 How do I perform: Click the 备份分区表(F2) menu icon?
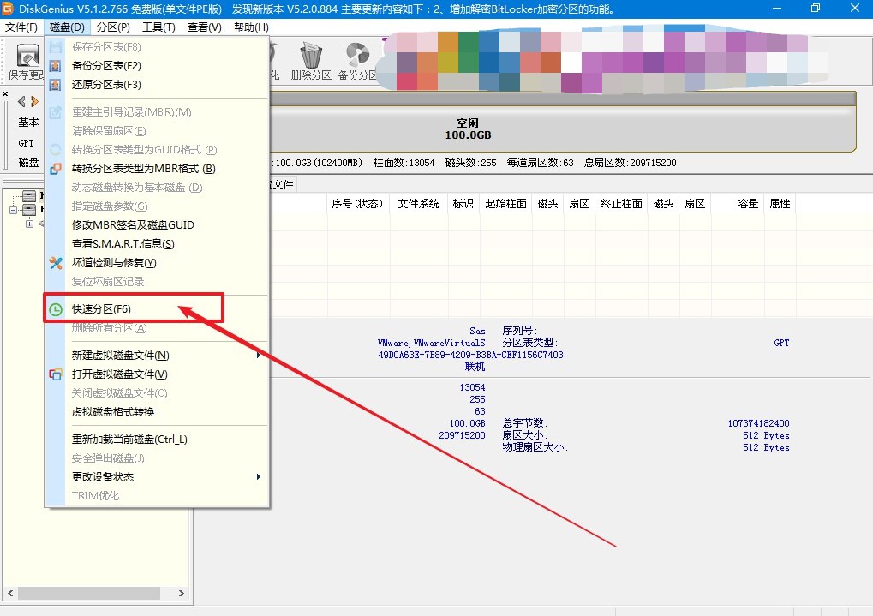[x=55, y=66]
